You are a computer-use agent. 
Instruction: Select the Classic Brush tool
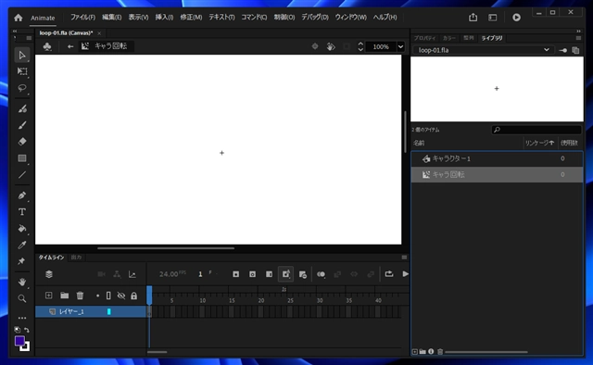coord(22,125)
